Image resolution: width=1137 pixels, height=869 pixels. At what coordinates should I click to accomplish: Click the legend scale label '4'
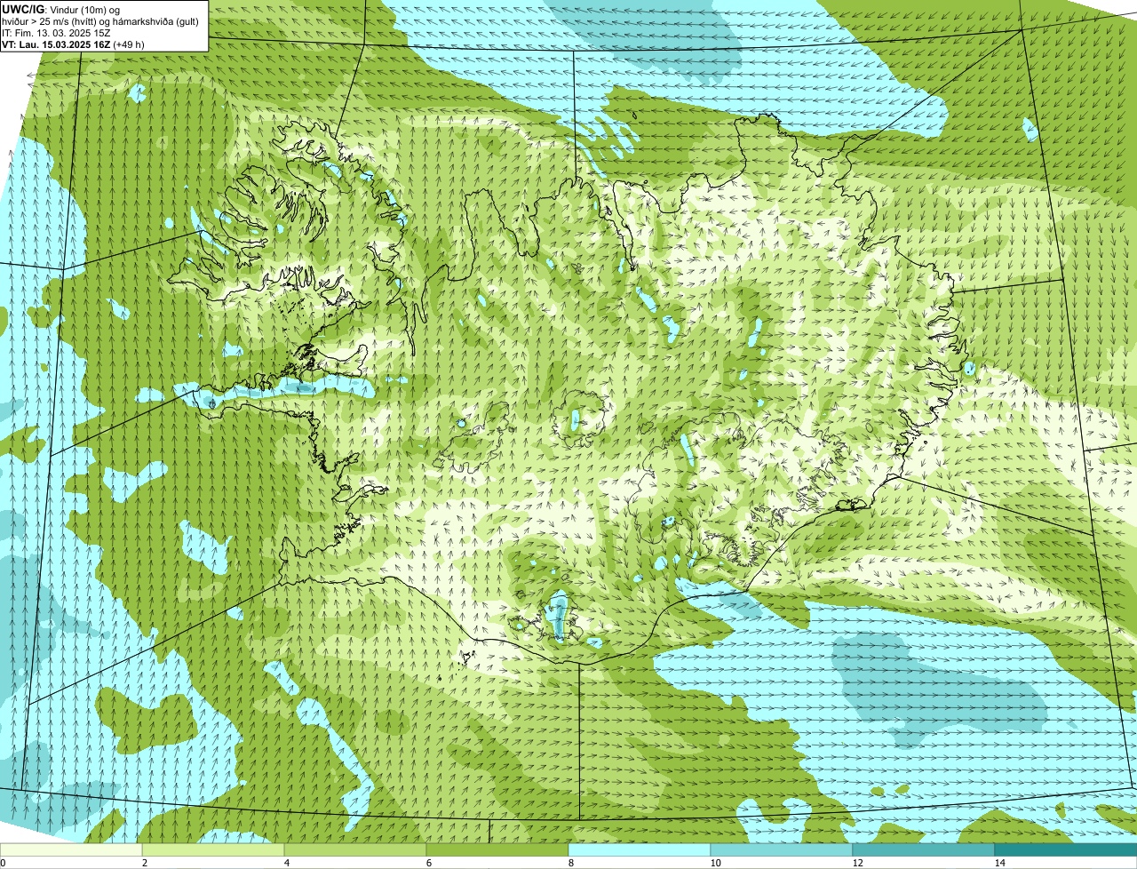pyautogui.click(x=286, y=863)
